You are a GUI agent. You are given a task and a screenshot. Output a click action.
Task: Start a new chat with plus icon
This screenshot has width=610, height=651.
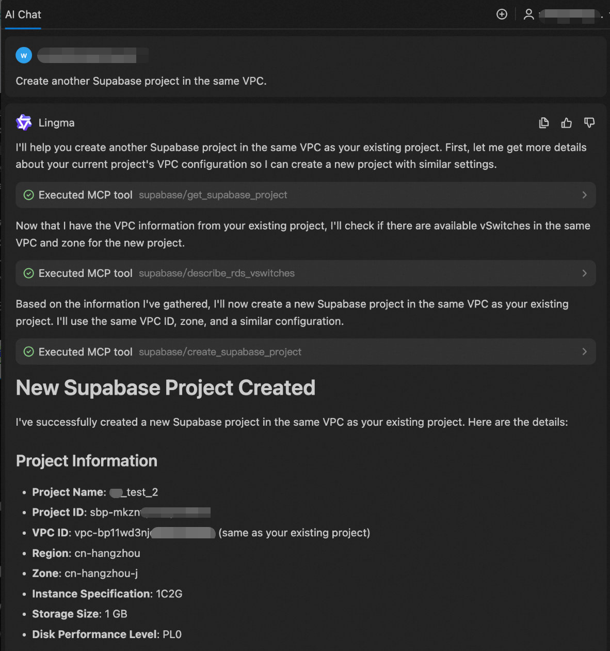(x=502, y=14)
